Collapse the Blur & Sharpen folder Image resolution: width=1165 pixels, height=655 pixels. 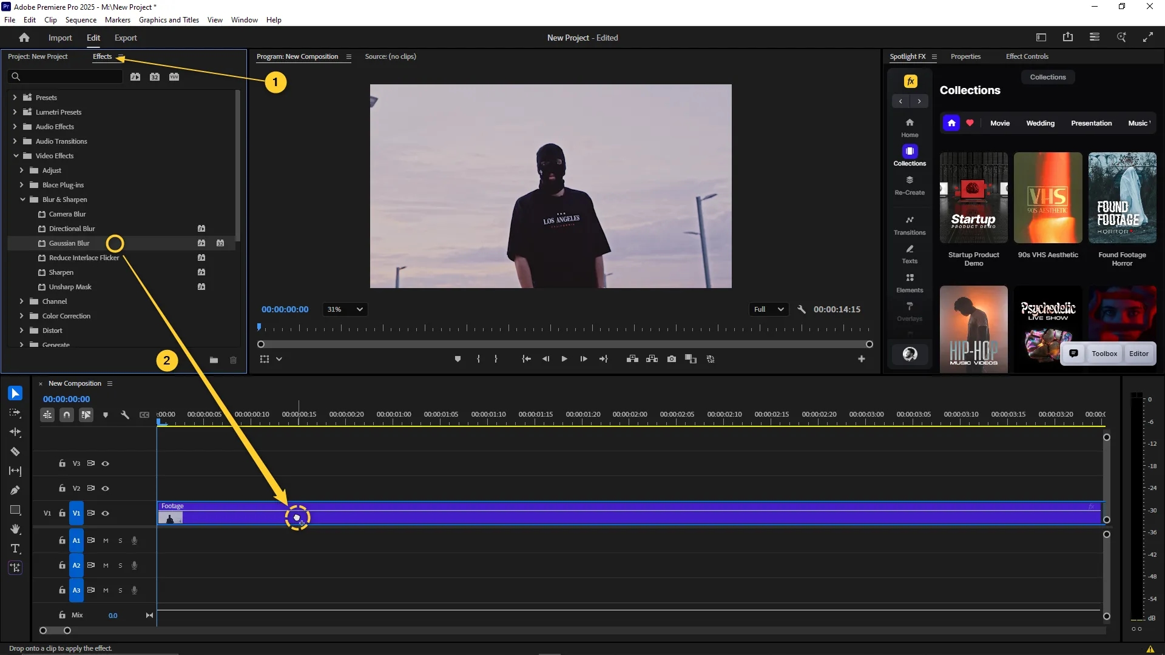pyautogui.click(x=22, y=200)
